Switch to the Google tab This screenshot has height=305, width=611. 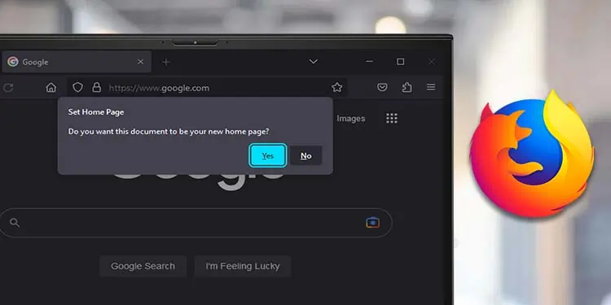coord(77,62)
